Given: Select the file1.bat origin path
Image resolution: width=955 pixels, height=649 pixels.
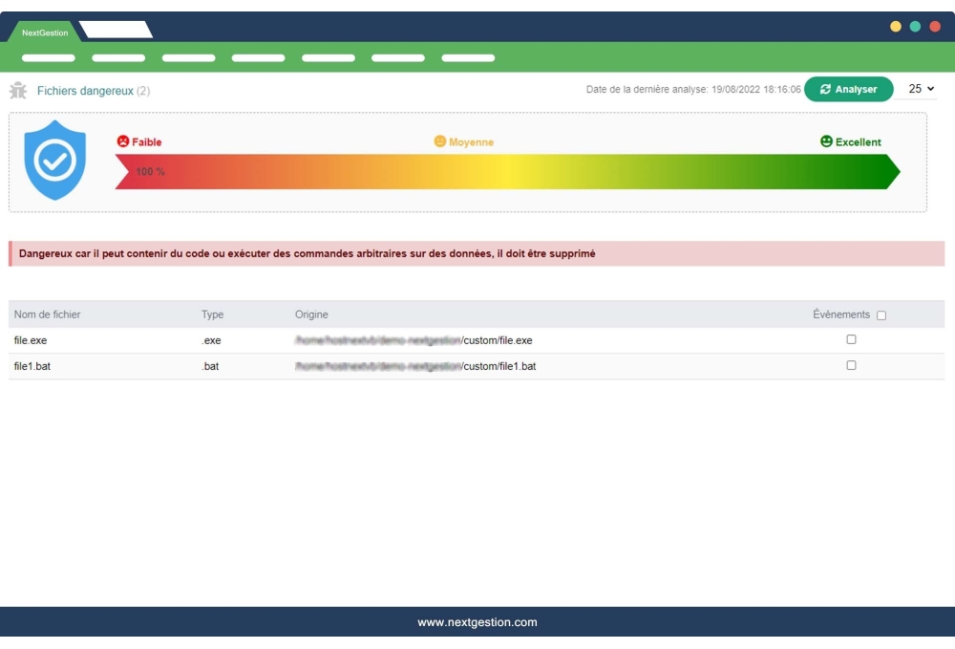Looking at the screenshot, I should 414,366.
